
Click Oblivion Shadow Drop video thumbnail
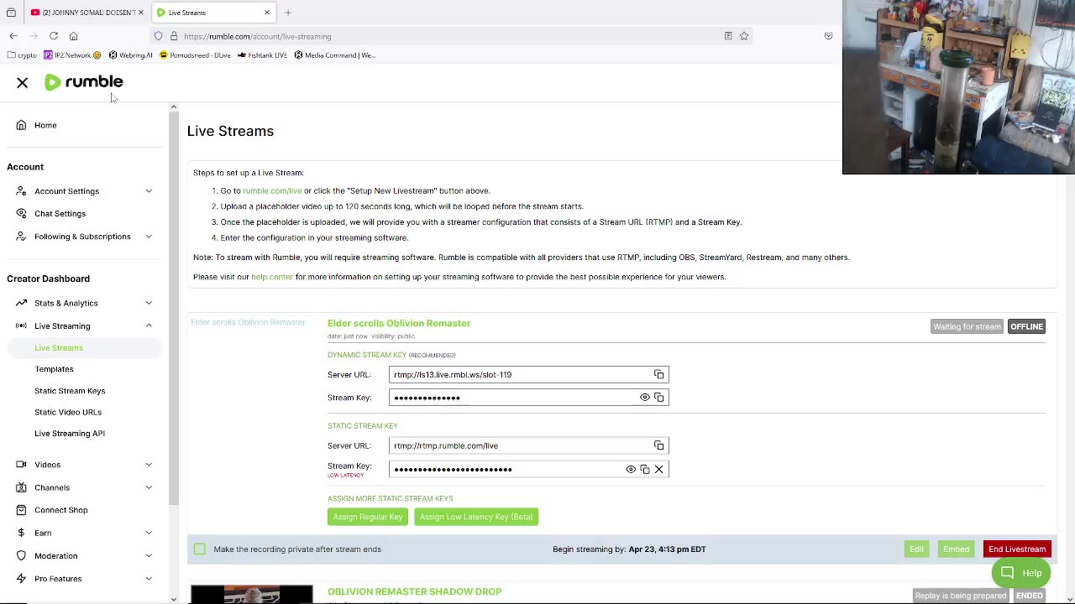252,594
